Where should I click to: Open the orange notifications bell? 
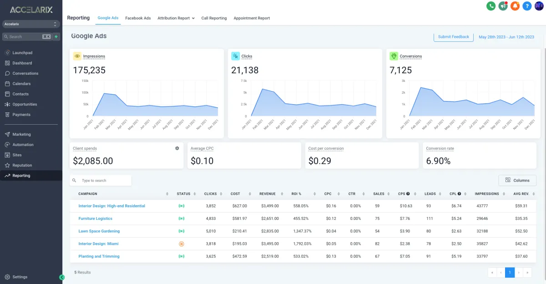(515, 6)
